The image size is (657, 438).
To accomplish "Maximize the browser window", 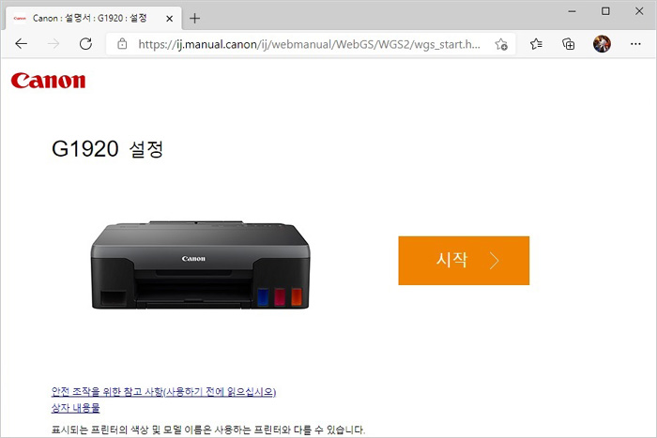I will [605, 11].
